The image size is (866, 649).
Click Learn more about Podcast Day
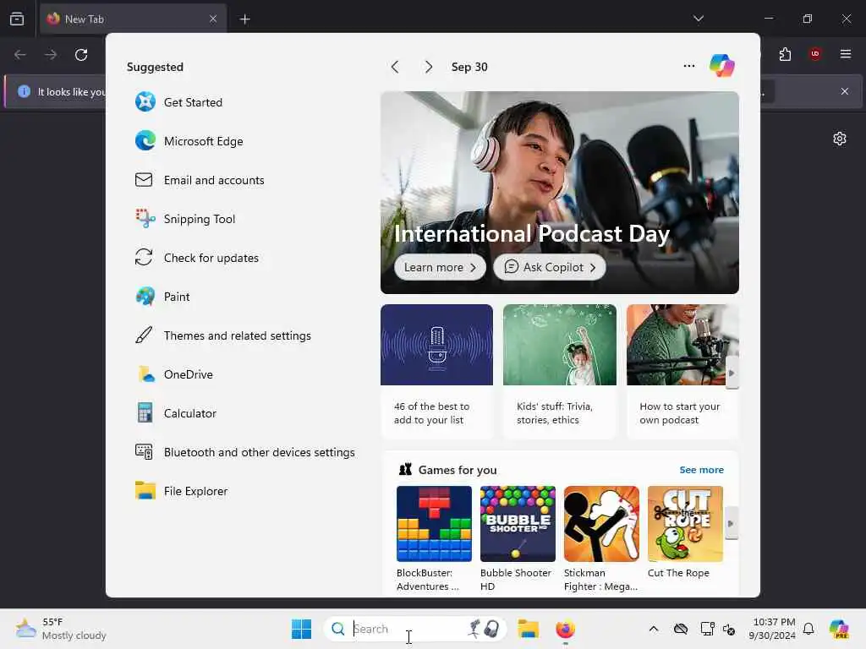point(440,267)
